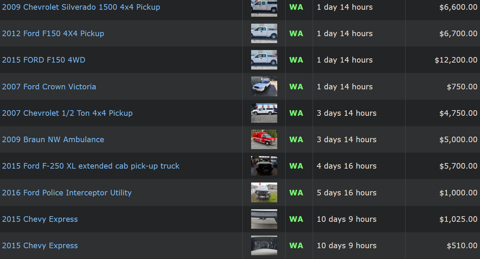The width and height of the screenshot is (480, 259).
Task: Open the $510.00 2015 Chevy Express listing
Action: [40, 245]
